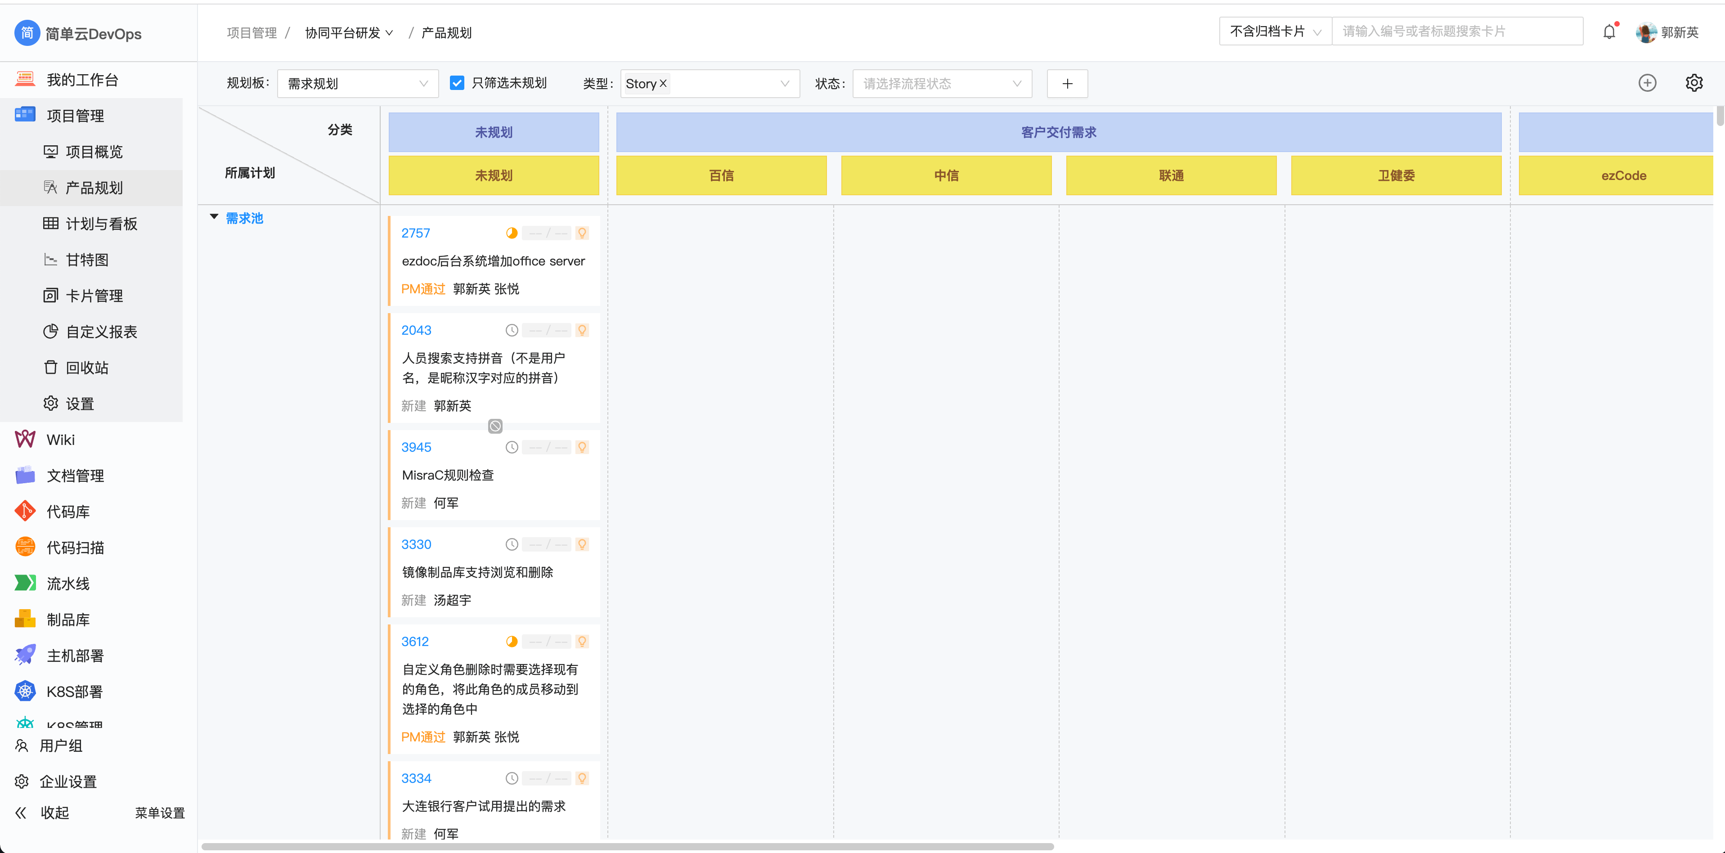The height and width of the screenshot is (853, 1725).
Task: Click the ezCode plan column header
Action: tap(1615, 175)
